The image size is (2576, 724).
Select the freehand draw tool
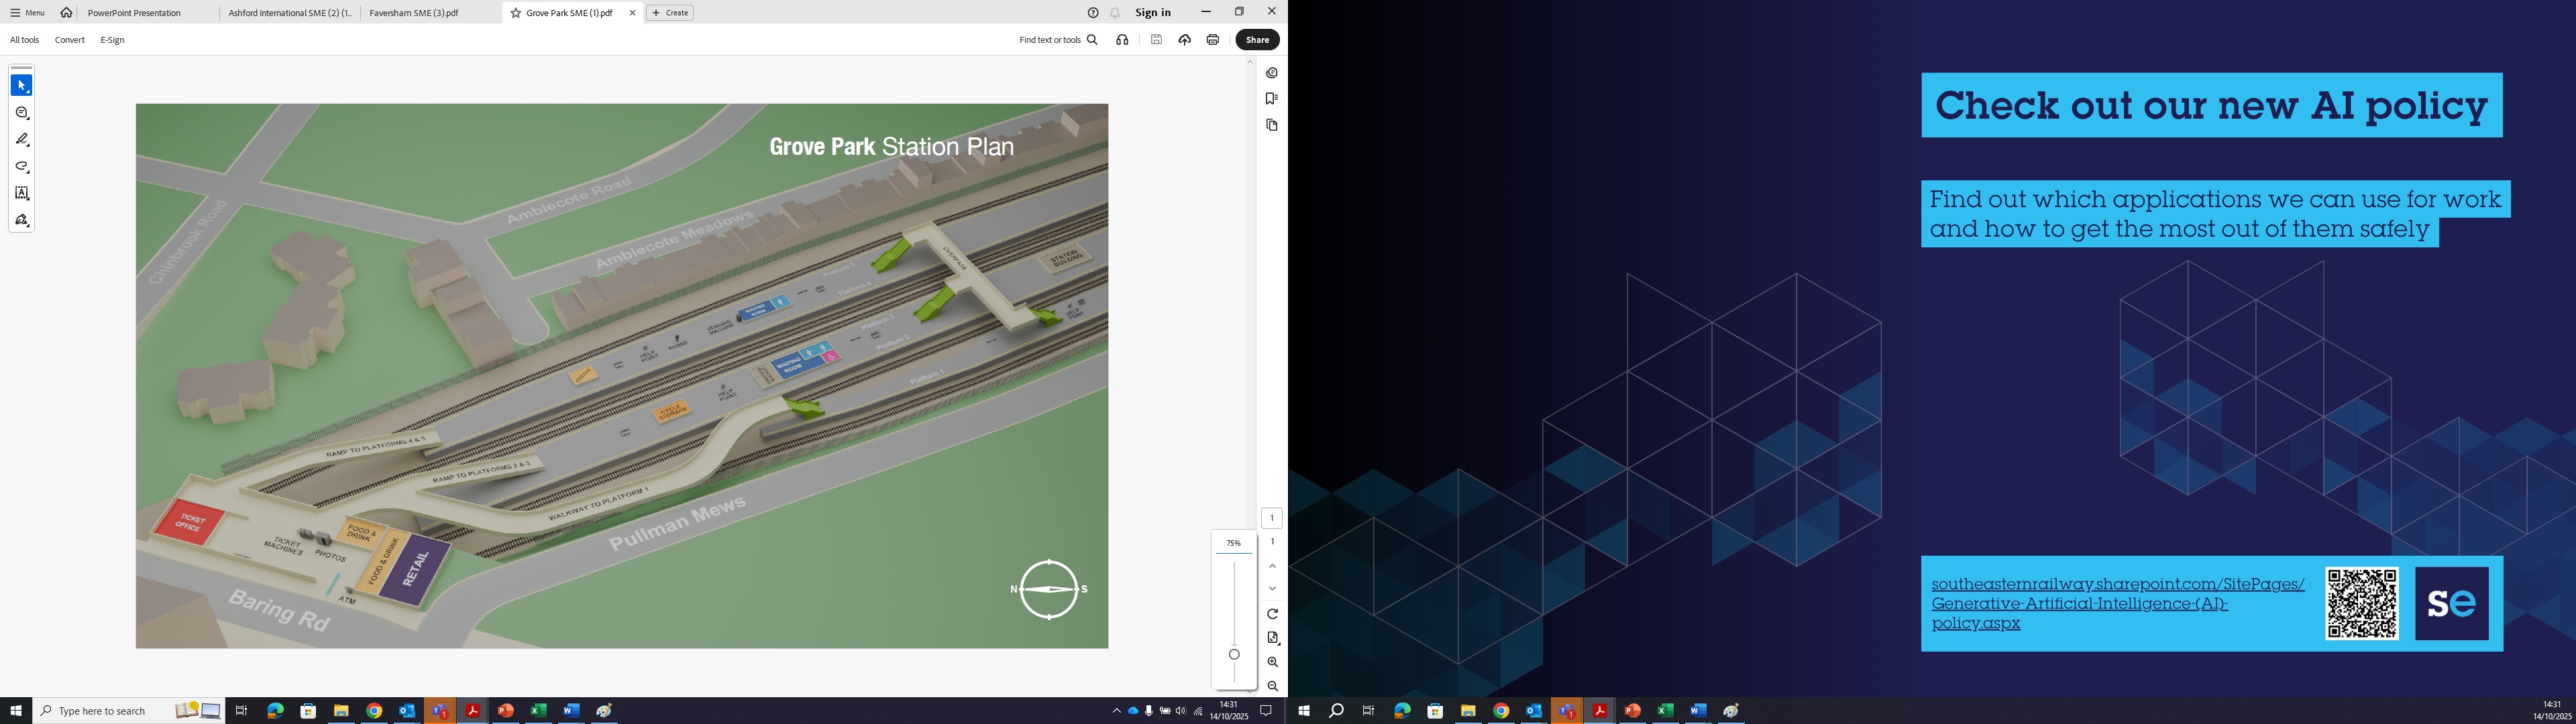click(x=21, y=167)
